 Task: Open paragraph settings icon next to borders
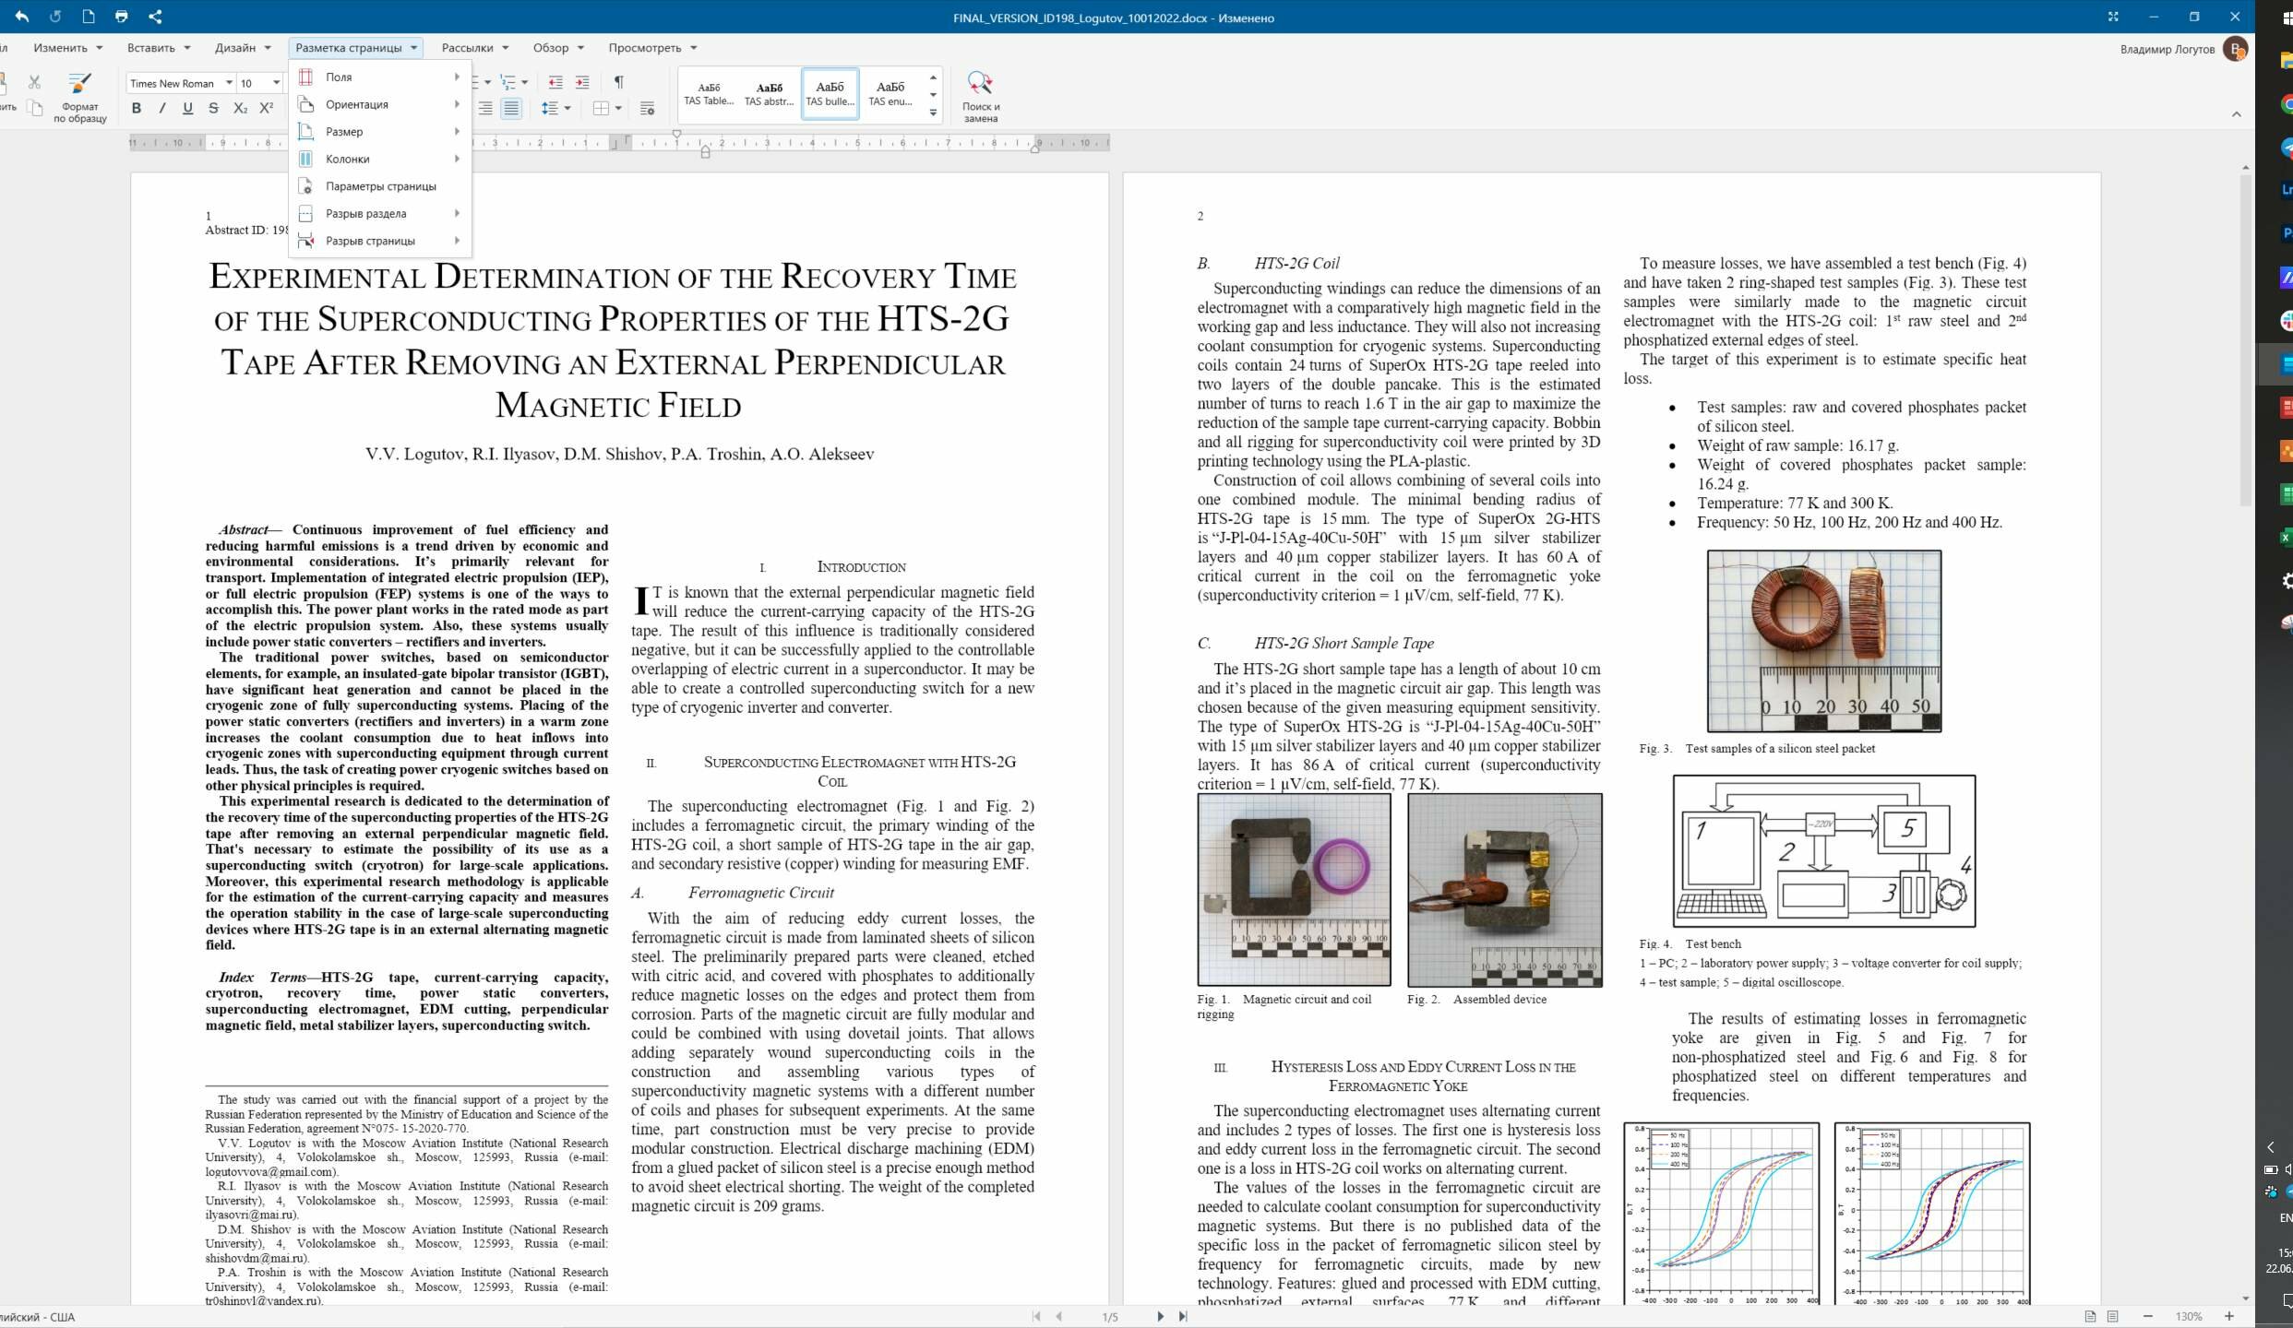coord(647,109)
